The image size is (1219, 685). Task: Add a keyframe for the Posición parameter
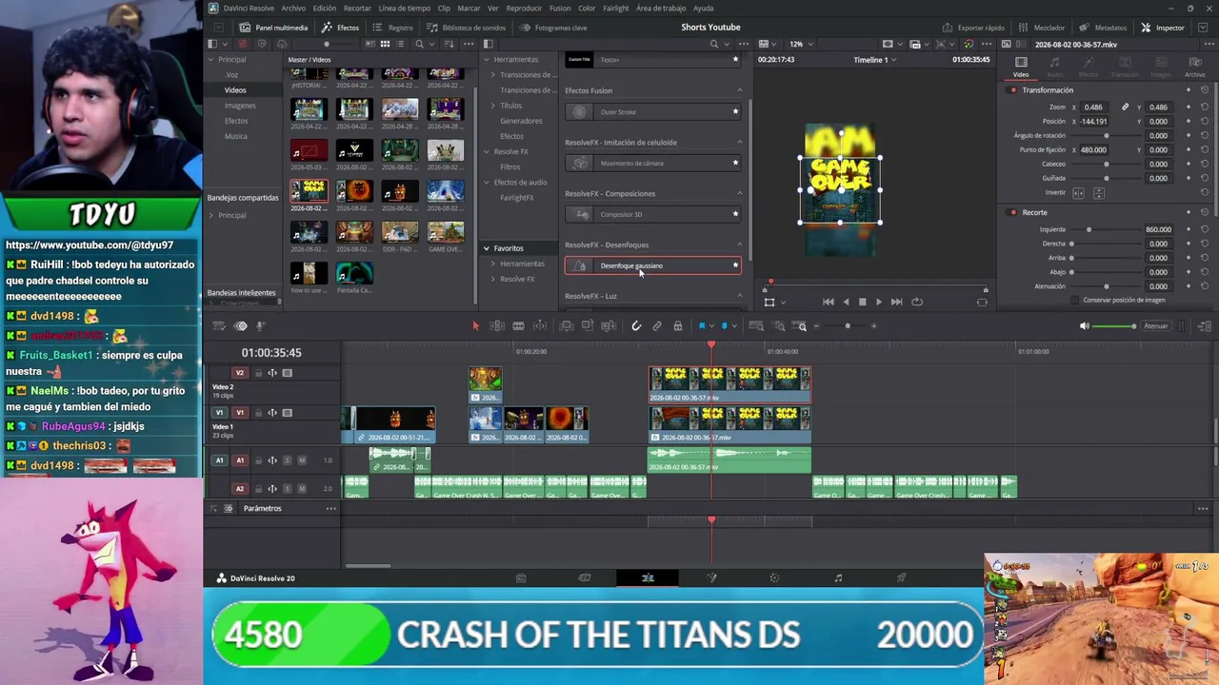[1189, 122]
